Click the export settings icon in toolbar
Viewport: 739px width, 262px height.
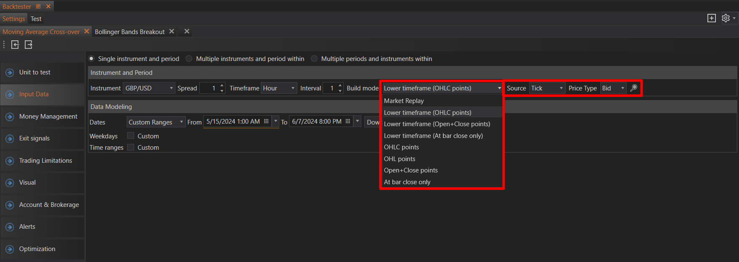pyautogui.click(x=29, y=45)
